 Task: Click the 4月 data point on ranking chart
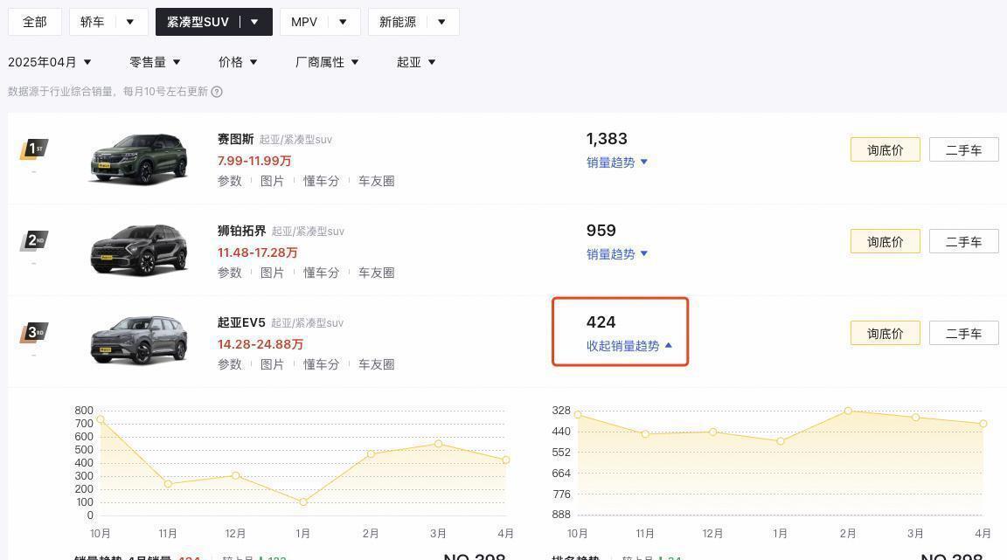coord(983,424)
